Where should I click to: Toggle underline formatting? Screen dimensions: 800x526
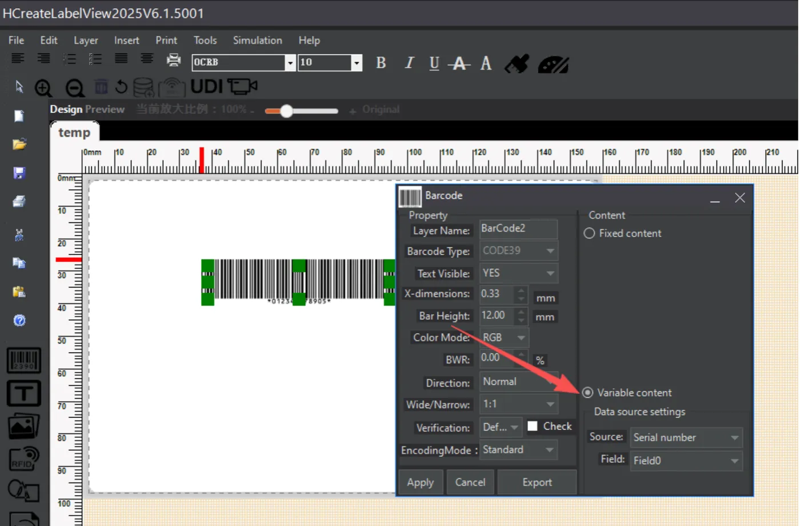point(434,63)
